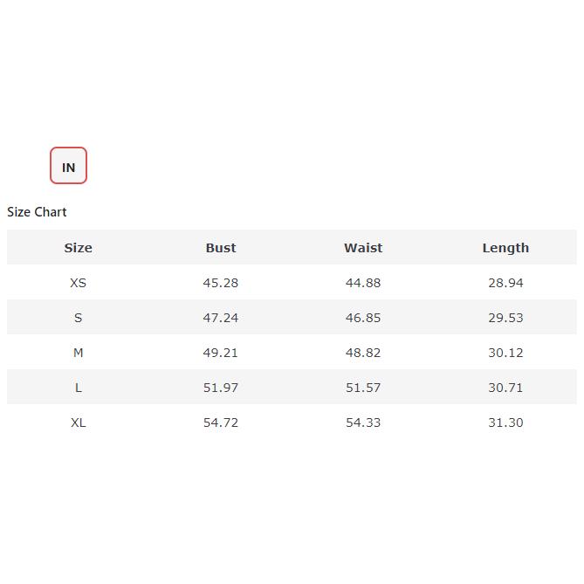Select the M size row label
The width and height of the screenshot is (584, 584).
[78, 353]
